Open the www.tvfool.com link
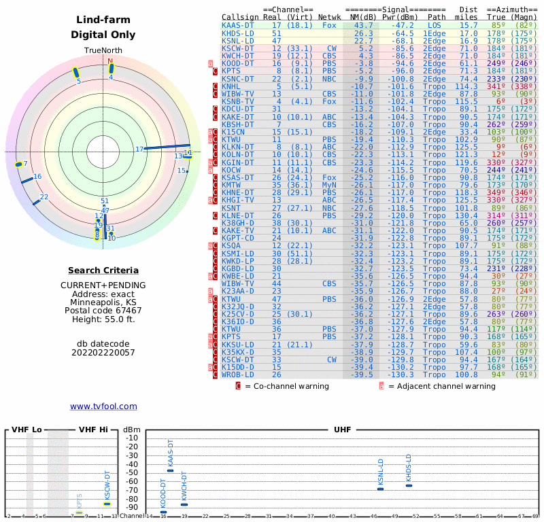Image resolution: width=544 pixels, height=522 pixels. pyautogui.click(x=103, y=406)
